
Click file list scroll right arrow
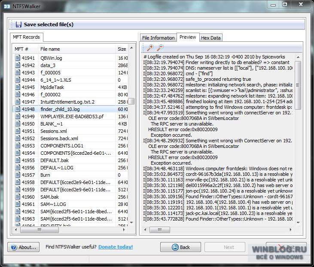pyautogui.click(x=124, y=230)
